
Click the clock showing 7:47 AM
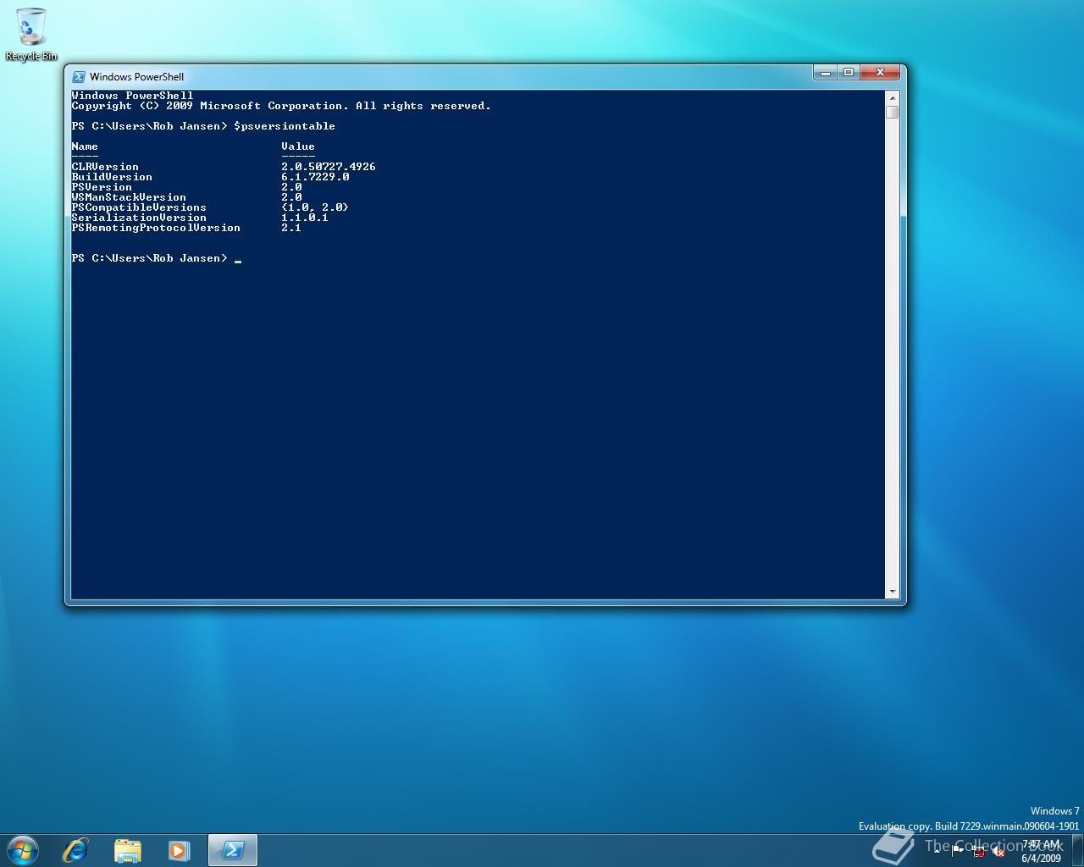click(1041, 851)
